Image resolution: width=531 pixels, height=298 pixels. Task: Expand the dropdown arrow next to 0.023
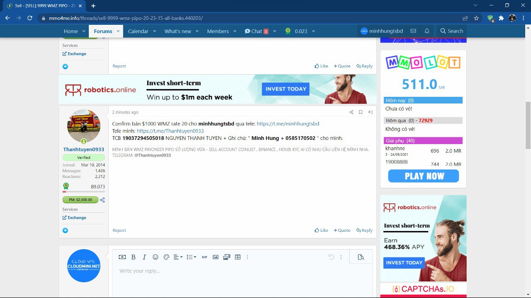pos(313,31)
